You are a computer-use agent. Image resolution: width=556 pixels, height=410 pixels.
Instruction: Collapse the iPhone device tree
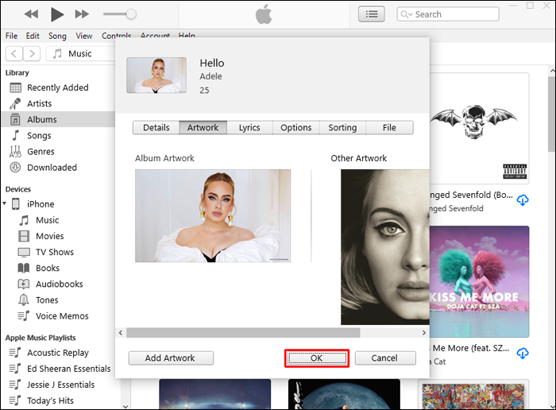[4, 203]
